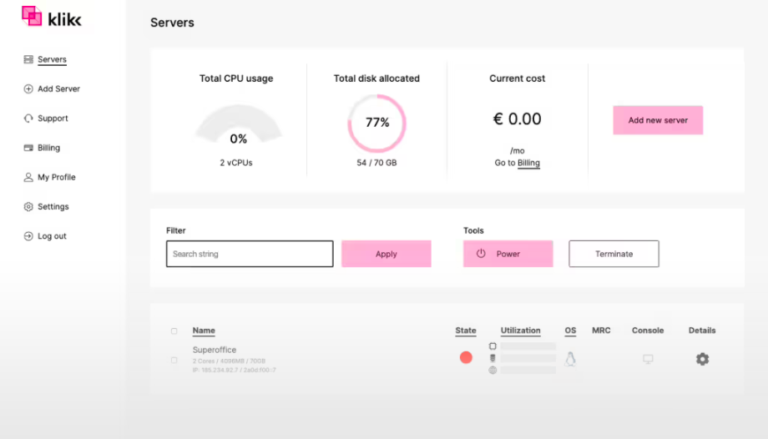The image size is (768, 439).
Task: Check the Superoffice row checkbox
Action: pyautogui.click(x=174, y=360)
